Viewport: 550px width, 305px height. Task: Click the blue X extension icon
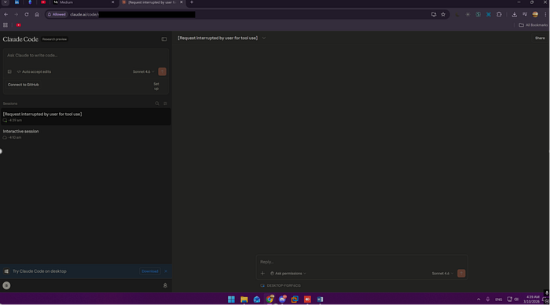coord(489,14)
